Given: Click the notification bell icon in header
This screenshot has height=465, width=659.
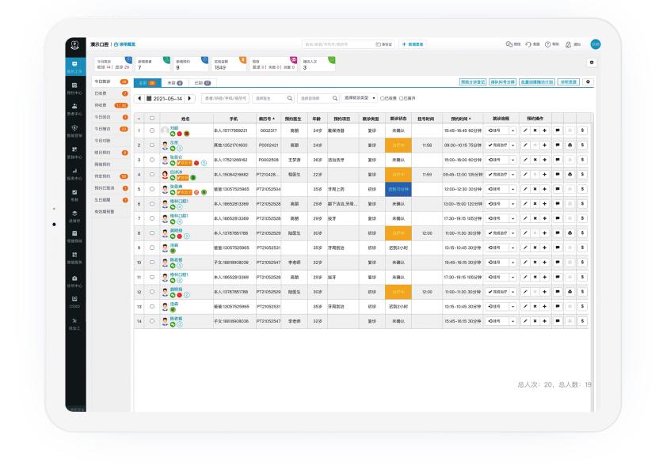Looking at the screenshot, I should (568, 44).
